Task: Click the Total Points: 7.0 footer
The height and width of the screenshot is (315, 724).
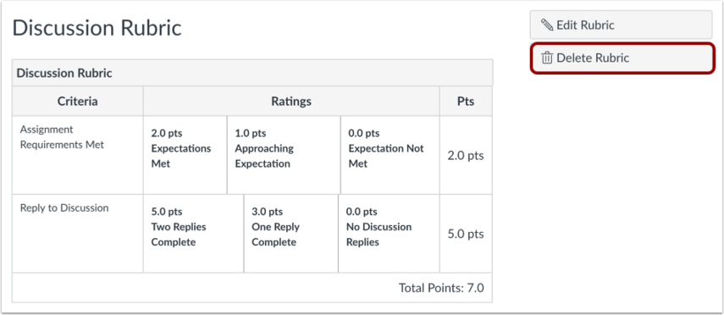Action: pyautogui.click(x=441, y=288)
